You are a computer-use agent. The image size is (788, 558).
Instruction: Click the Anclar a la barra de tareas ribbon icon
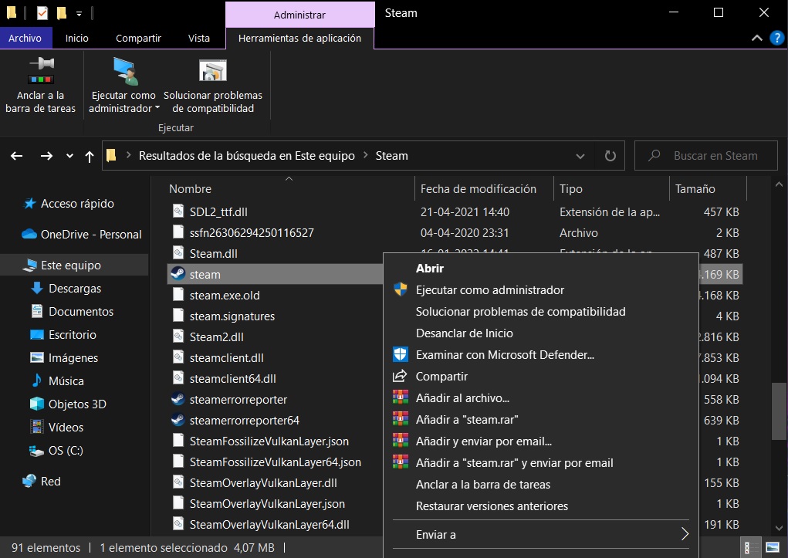point(40,71)
